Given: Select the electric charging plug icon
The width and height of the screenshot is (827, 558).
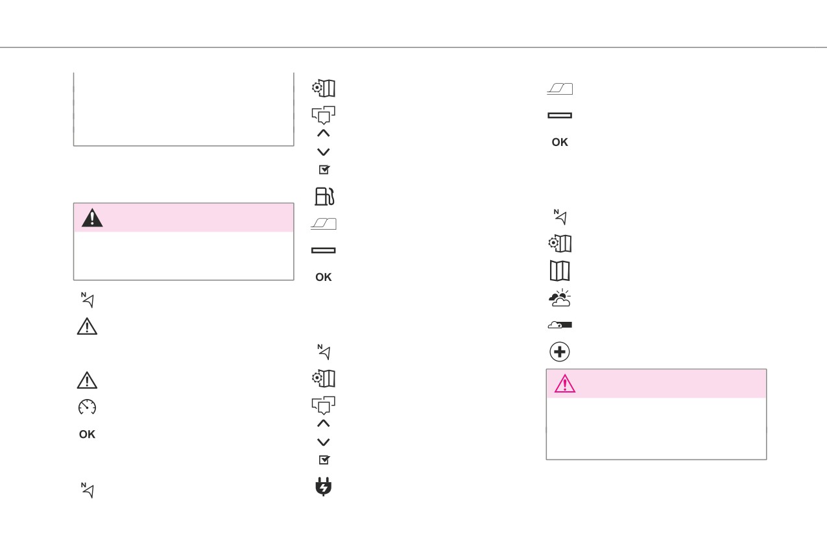Looking at the screenshot, I should 324,487.
